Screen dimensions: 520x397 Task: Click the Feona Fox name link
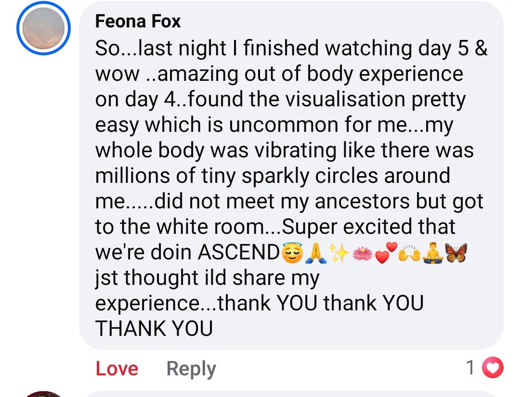point(138,21)
